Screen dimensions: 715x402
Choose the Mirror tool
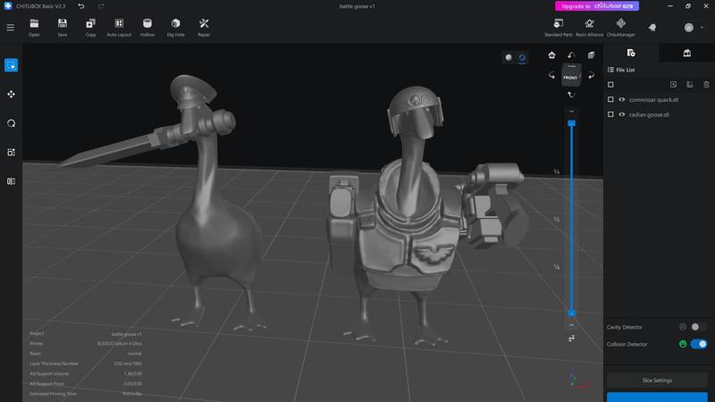point(11,181)
